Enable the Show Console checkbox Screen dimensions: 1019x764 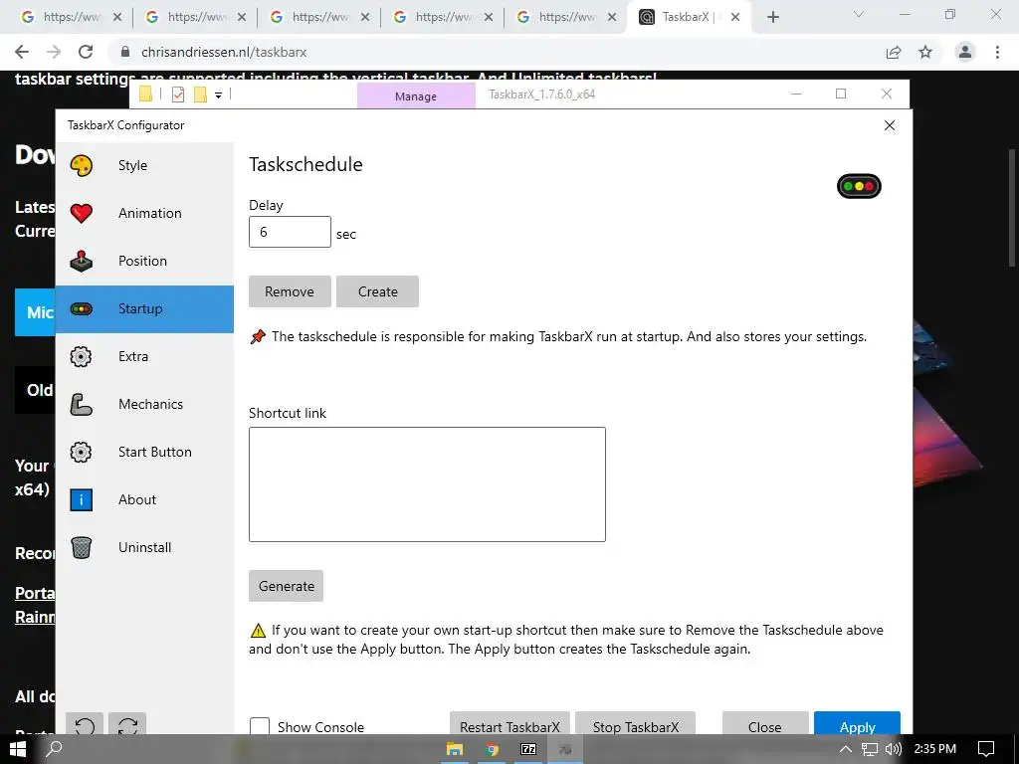pyautogui.click(x=260, y=726)
